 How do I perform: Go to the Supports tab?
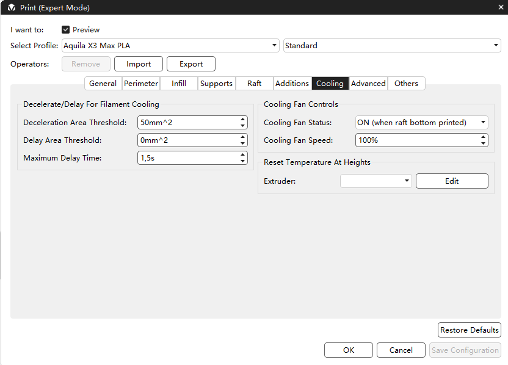(216, 84)
